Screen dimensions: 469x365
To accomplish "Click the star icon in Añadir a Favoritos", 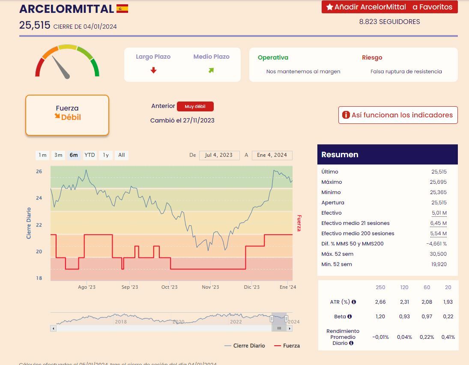I will click(330, 7).
